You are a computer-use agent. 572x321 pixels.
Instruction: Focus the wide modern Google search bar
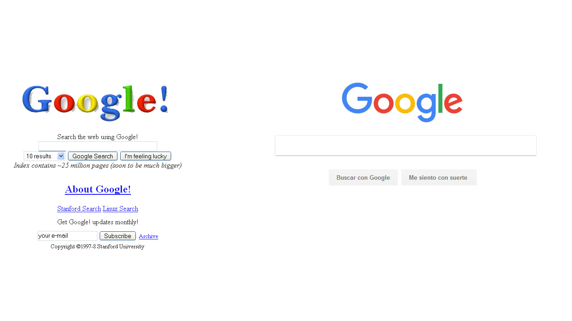(406, 145)
